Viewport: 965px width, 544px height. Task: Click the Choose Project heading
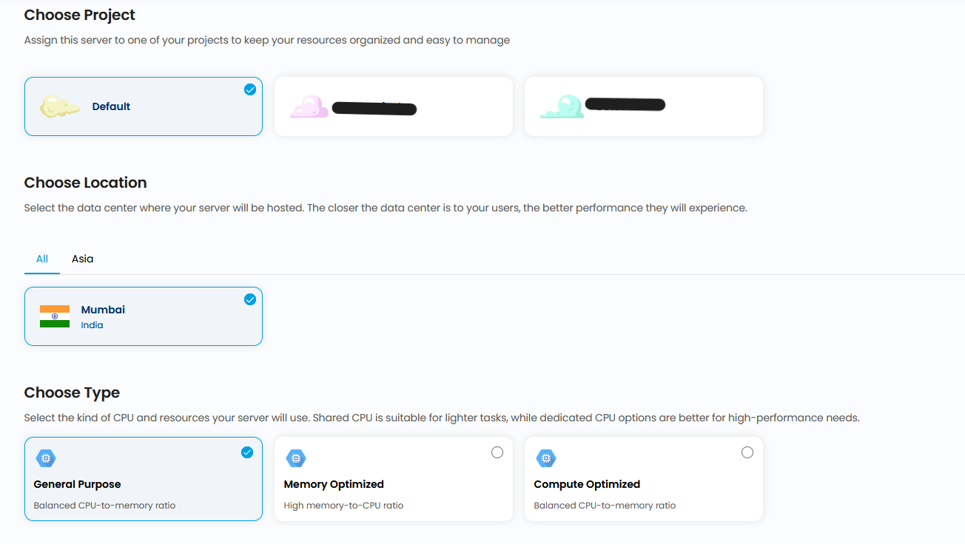tap(80, 15)
